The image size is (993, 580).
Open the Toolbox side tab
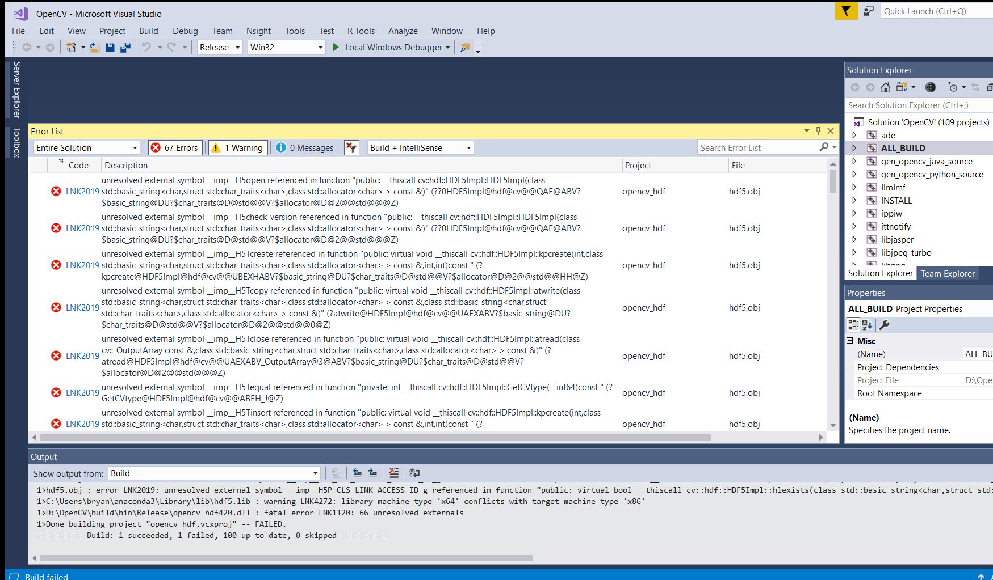(x=16, y=142)
